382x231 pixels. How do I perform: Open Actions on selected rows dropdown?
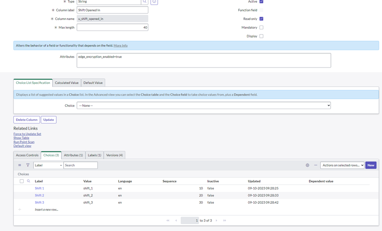pyautogui.click(x=342, y=165)
